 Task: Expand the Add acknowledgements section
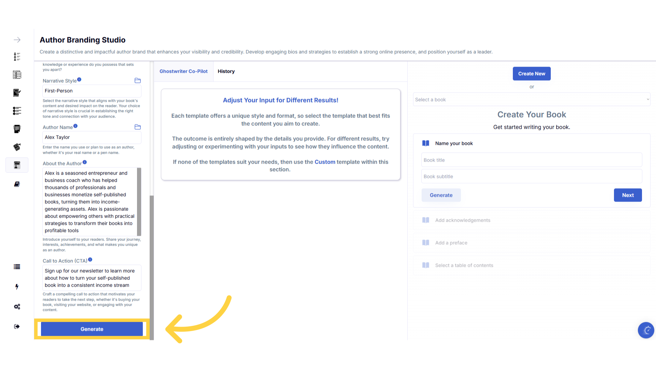[463, 220]
